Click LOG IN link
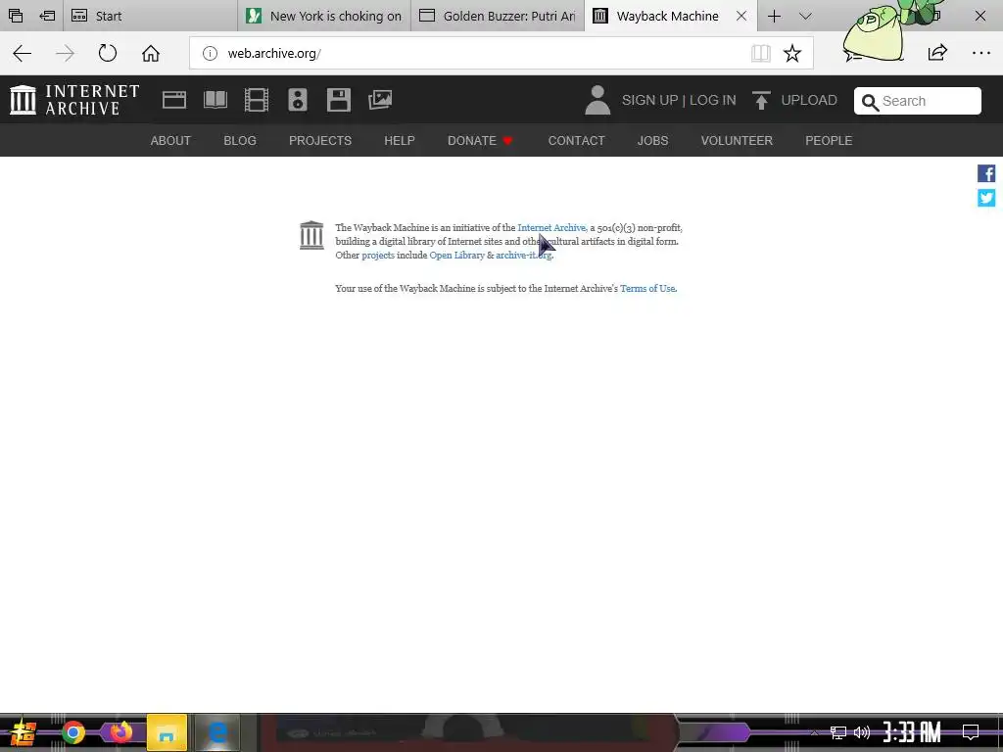This screenshot has width=1003, height=752. pos(713,101)
